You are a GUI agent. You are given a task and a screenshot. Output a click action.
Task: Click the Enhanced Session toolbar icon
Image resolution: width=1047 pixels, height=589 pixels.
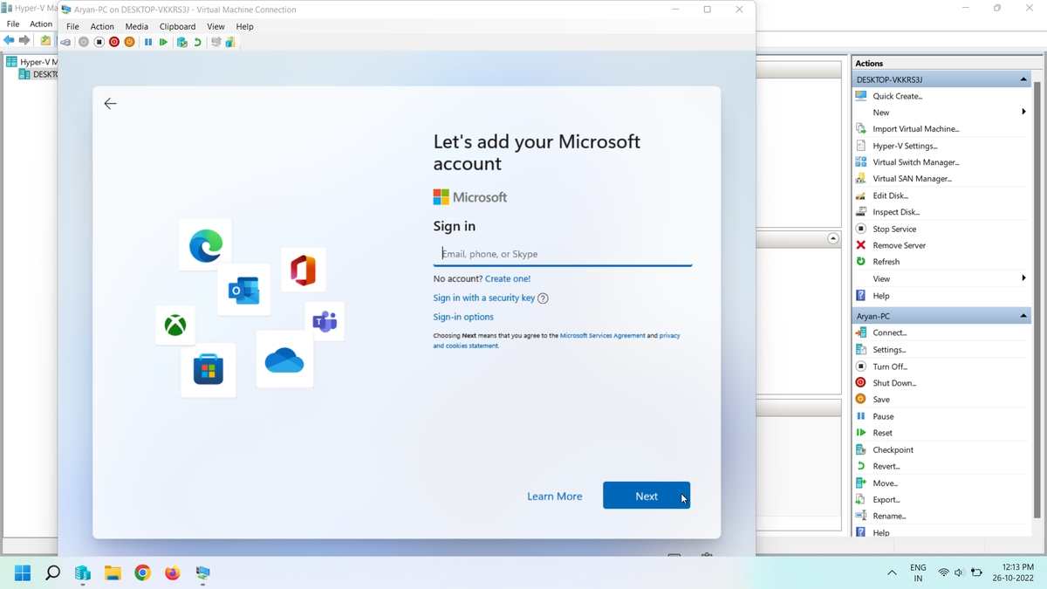(x=216, y=42)
